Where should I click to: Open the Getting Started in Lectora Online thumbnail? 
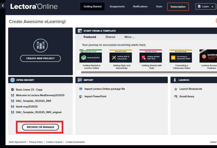[91, 56]
